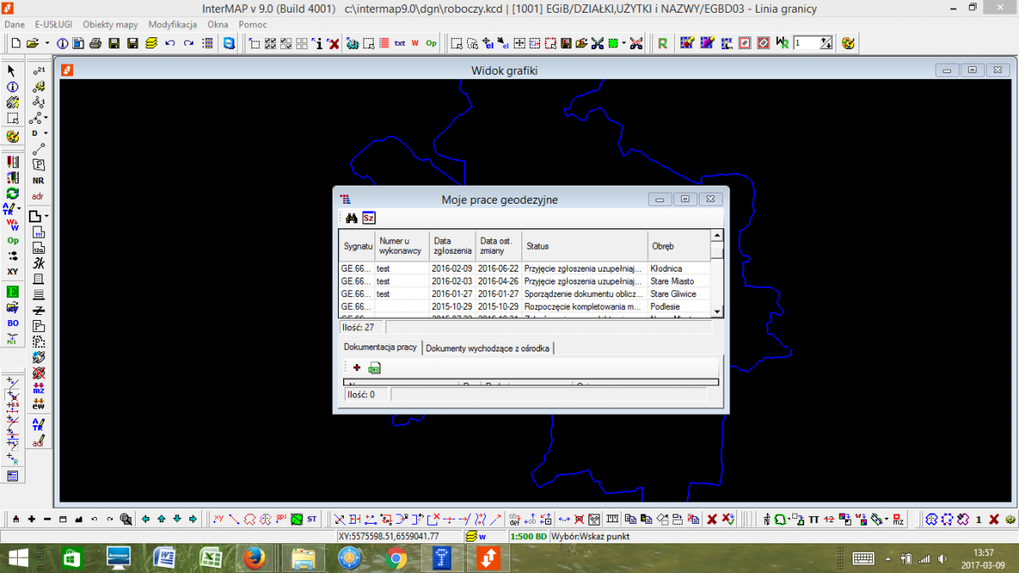Image resolution: width=1019 pixels, height=573 pixels.
Task: Open the Pomoc menu
Action: (x=253, y=25)
